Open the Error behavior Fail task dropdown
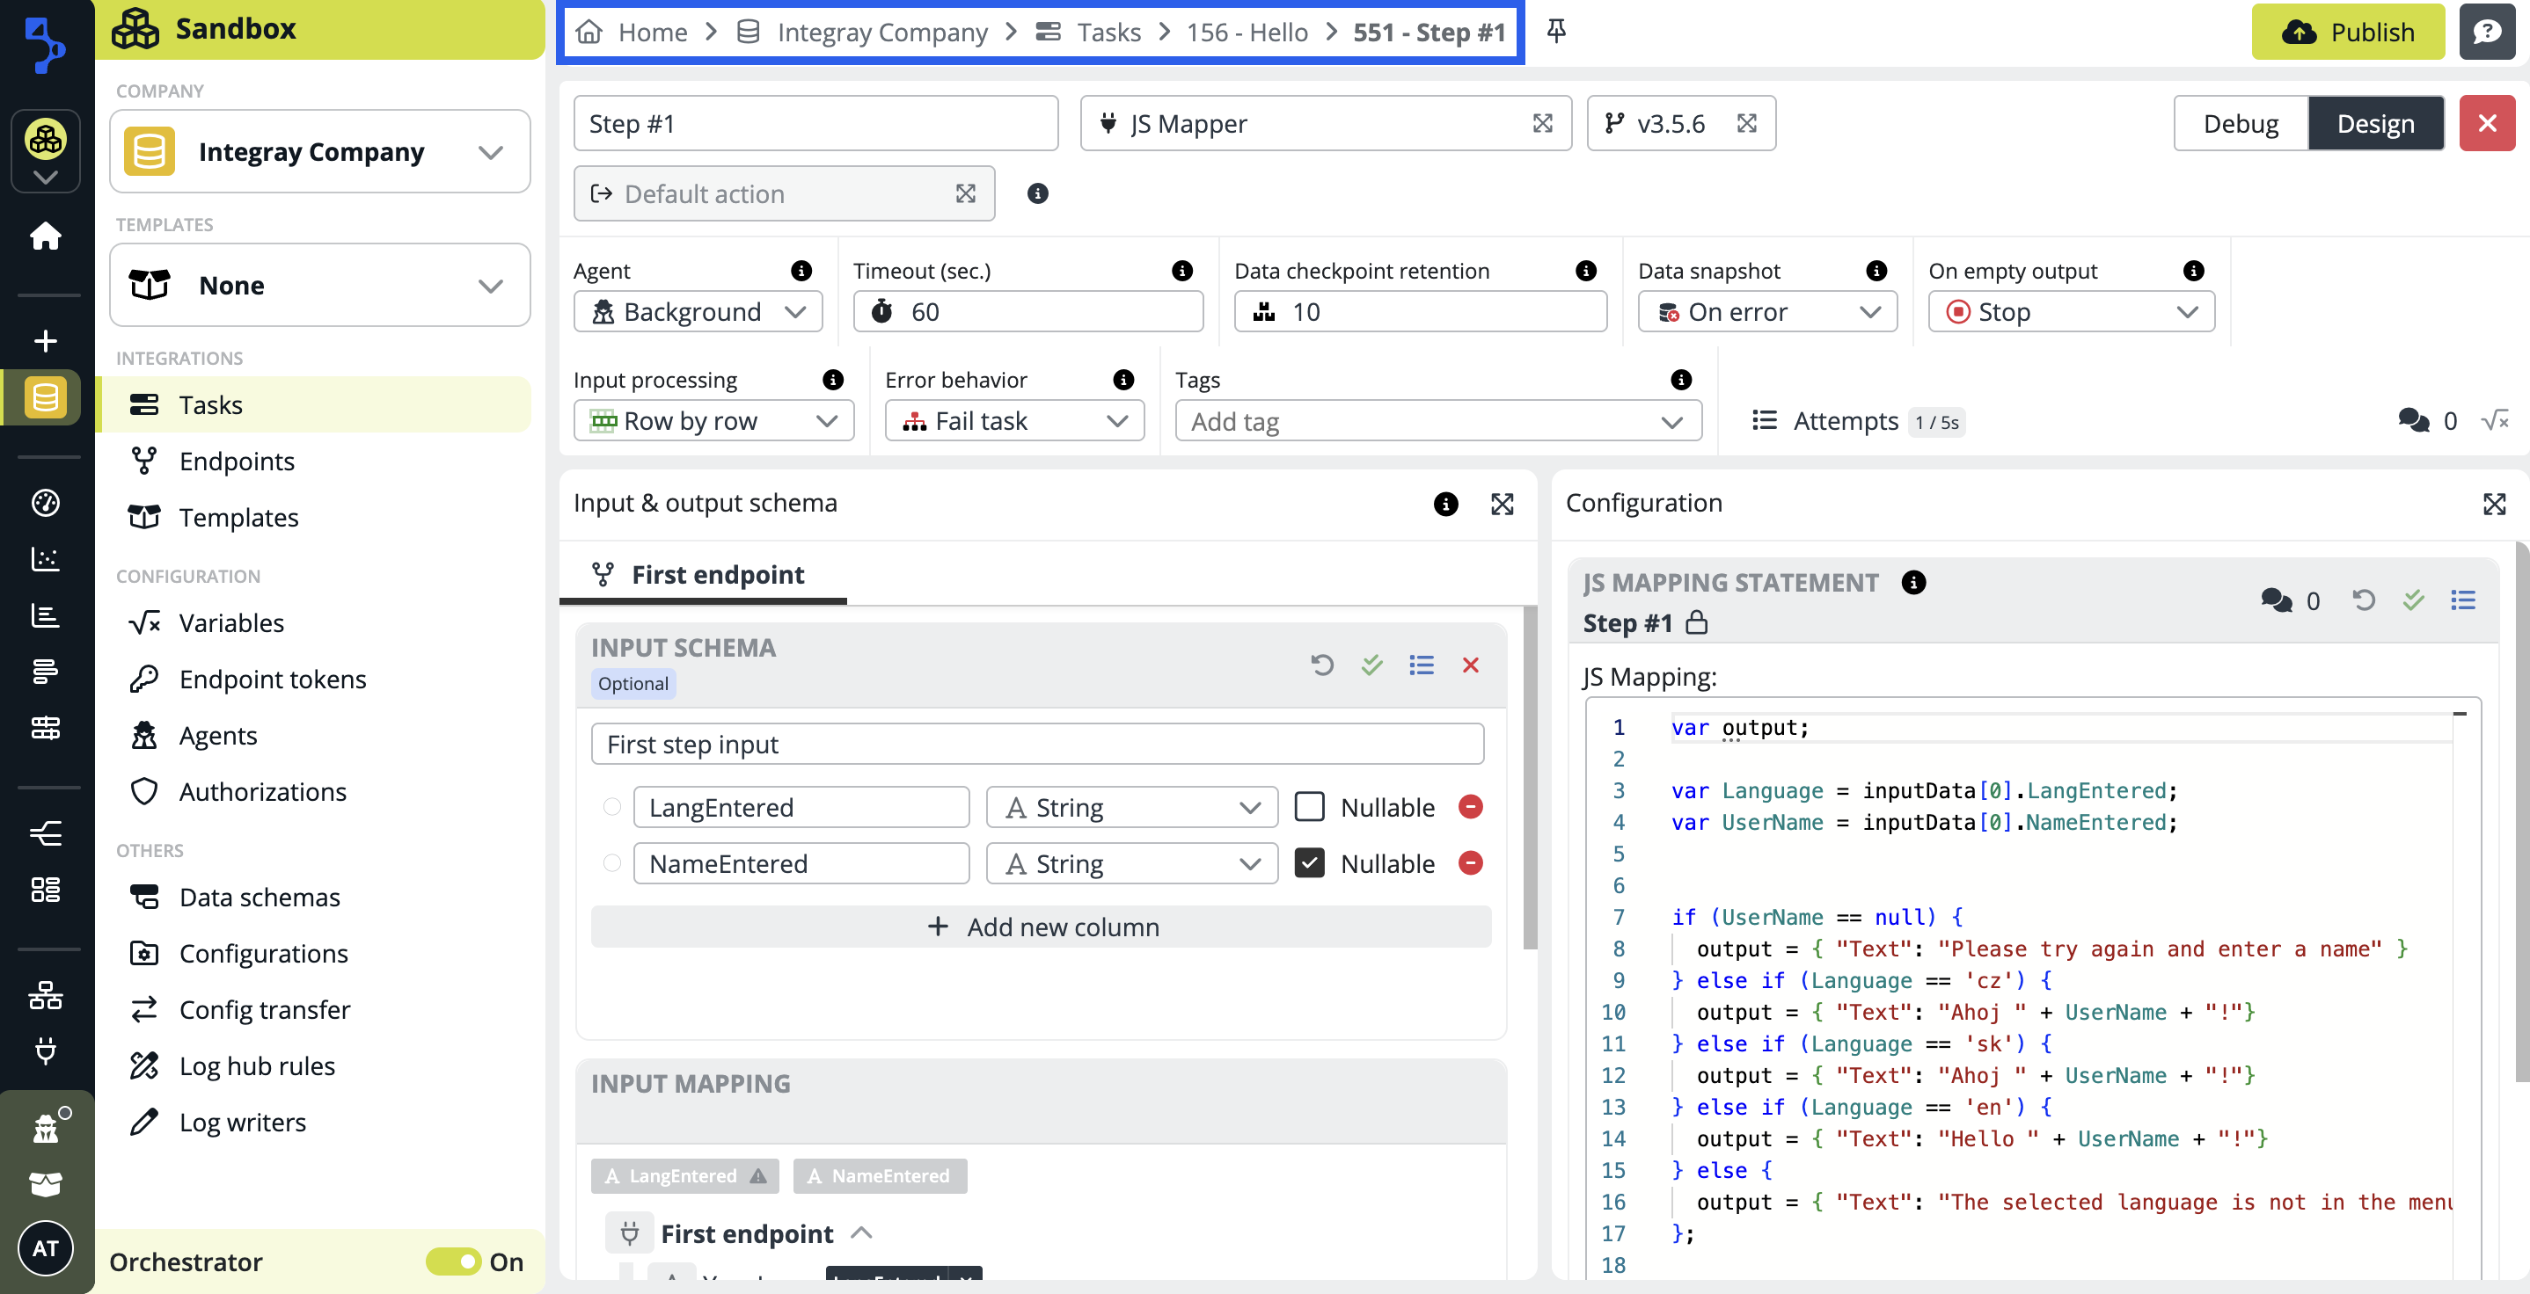This screenshot has height=1294, width=2530. [1013, 421]
